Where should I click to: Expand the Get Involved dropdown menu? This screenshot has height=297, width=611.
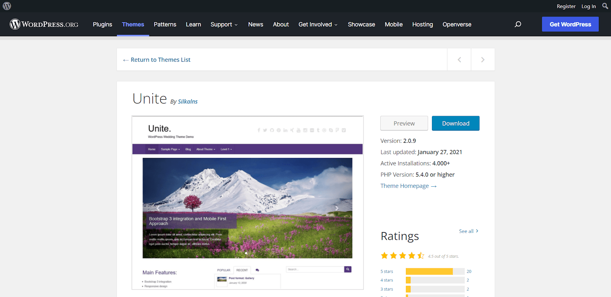(318, 24)
